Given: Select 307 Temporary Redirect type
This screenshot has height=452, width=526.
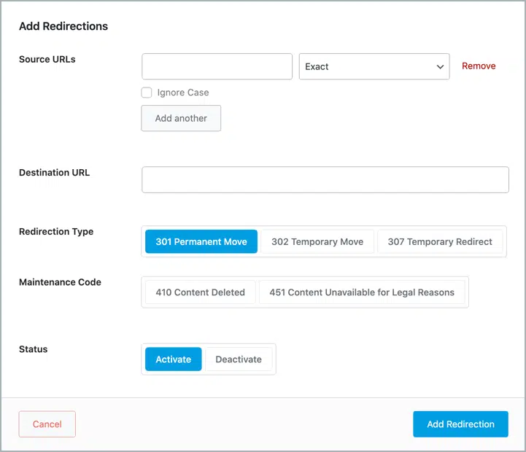Looking at the screenshot, I should click(440, 241).
